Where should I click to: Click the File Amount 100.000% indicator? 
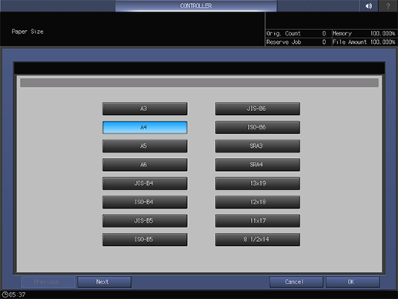pos(364,42)
